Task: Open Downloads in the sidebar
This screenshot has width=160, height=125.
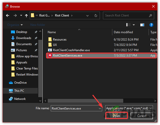Action: [24, 38]
